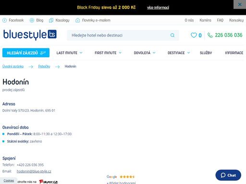
Task: Close the Black Friday banner
Action: pos(240,4)
